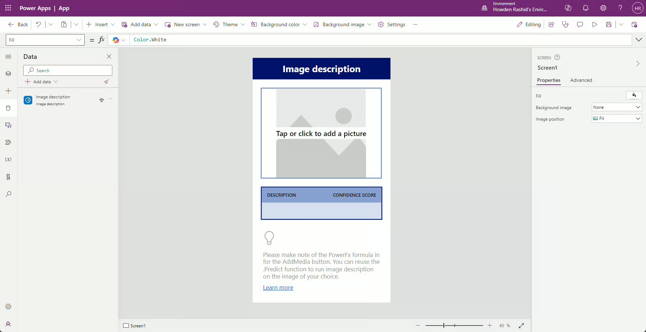Click Add data in the Data panel
Viewport: 646px width, 332px height.
pos(41,82)
